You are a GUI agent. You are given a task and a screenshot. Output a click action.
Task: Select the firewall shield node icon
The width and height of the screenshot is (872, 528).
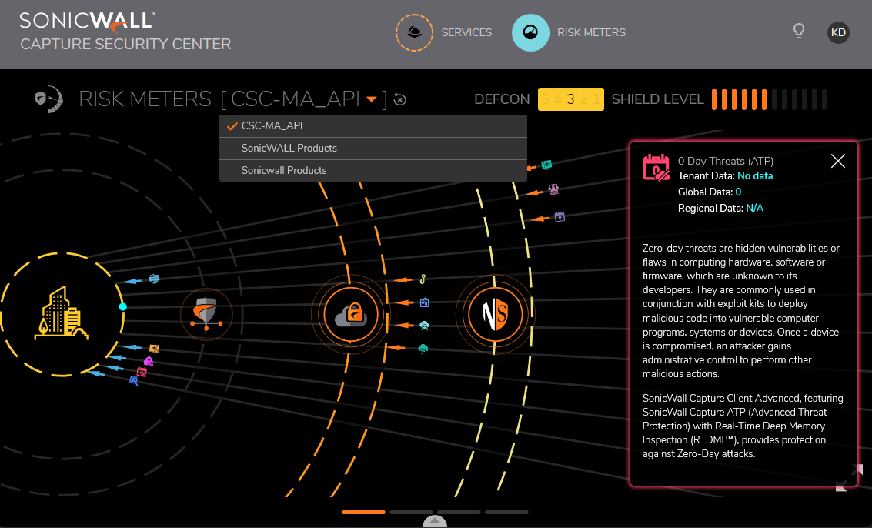pyautogui.click(x=206, y=314)
